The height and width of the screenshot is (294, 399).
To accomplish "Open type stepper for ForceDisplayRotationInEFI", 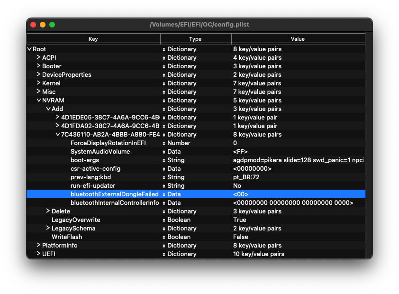I will click(164, 143).
